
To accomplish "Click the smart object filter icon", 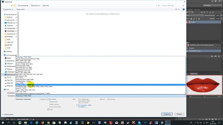I will point(213,12).
